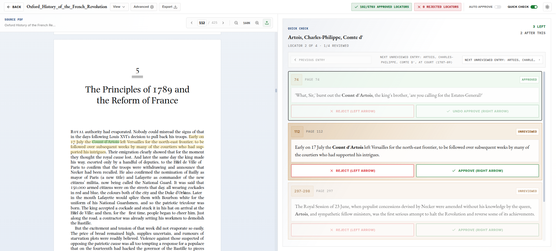Undo approve on page 74 locator
Screen dimensions: 556x251
(x=477, y=111)
